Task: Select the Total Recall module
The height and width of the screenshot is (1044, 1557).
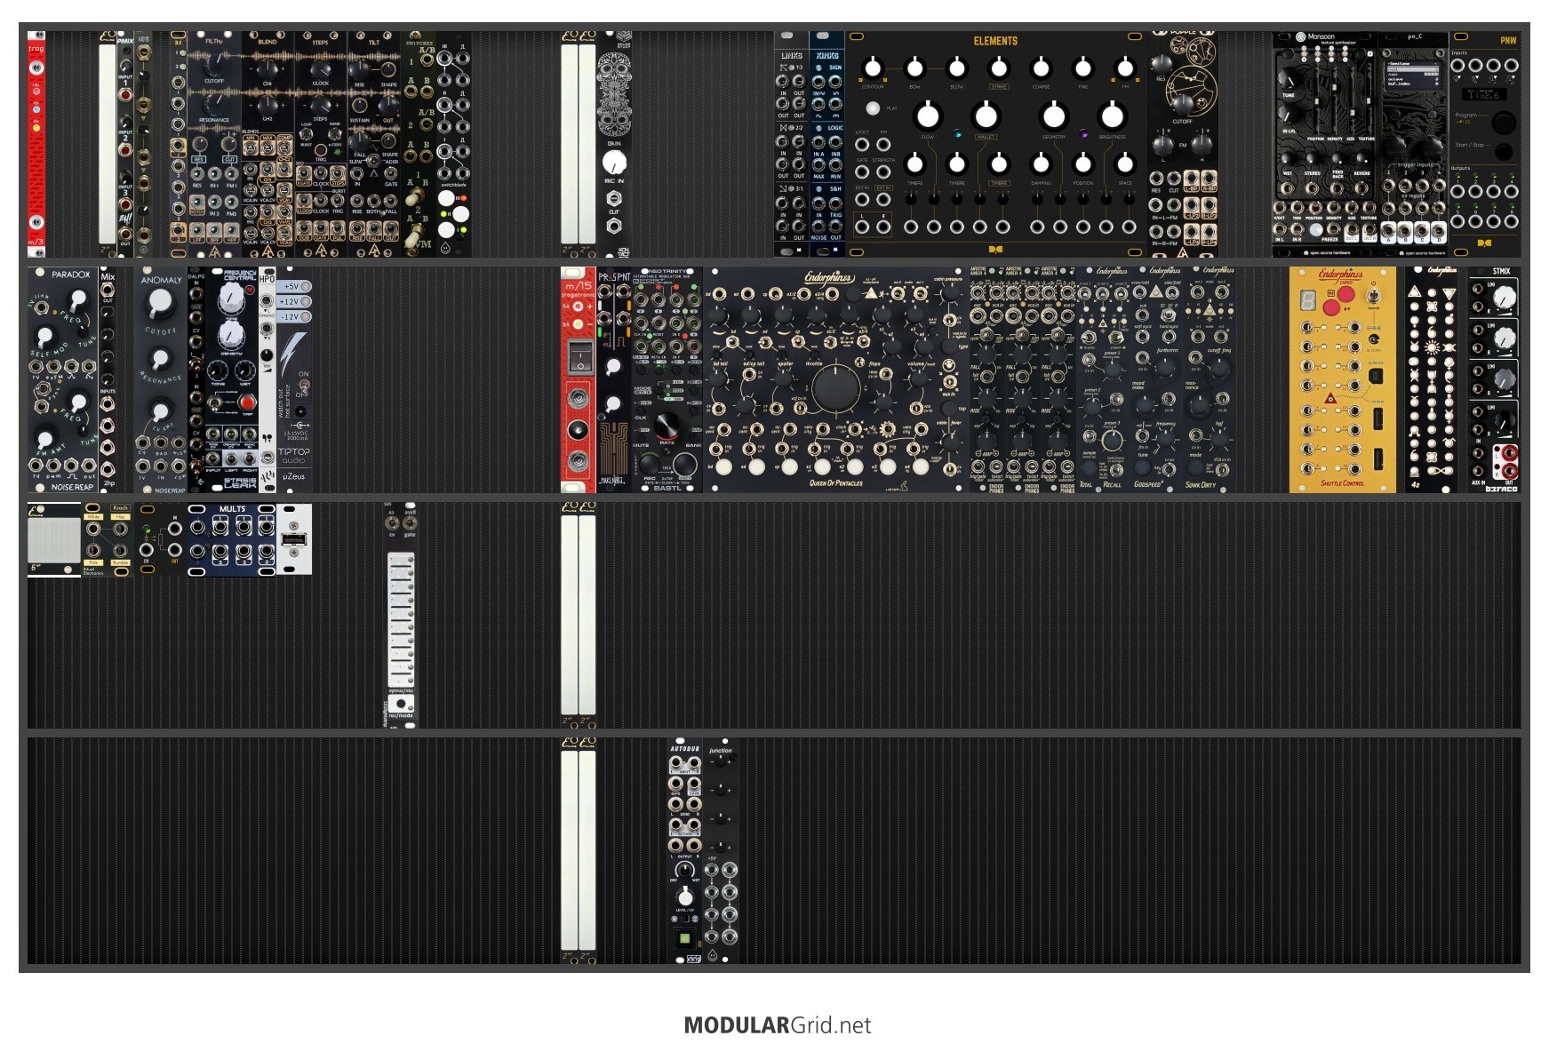Action: point(1102,379)
